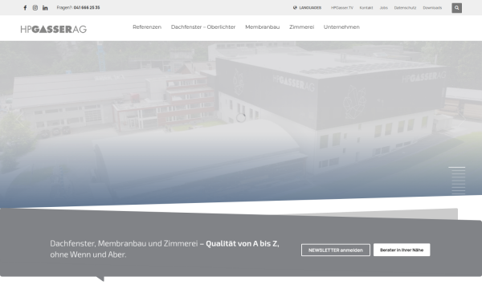482x301 pixels.
Task: Open the Languages dropdown
Action: [x=307, y=8]
